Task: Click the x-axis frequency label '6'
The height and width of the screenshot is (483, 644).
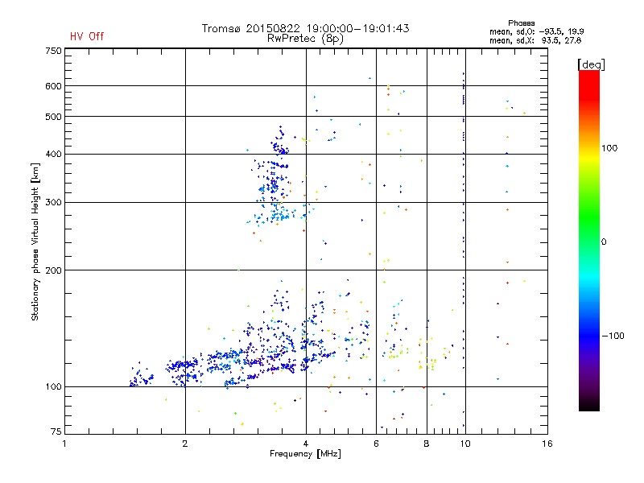Action: (x=376, y=444)
